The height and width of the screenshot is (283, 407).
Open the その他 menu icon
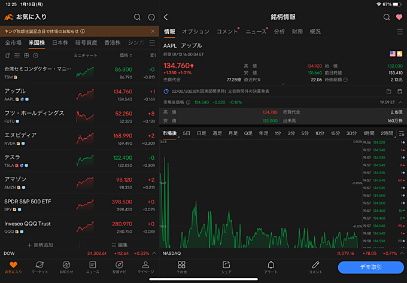[181, 267]
